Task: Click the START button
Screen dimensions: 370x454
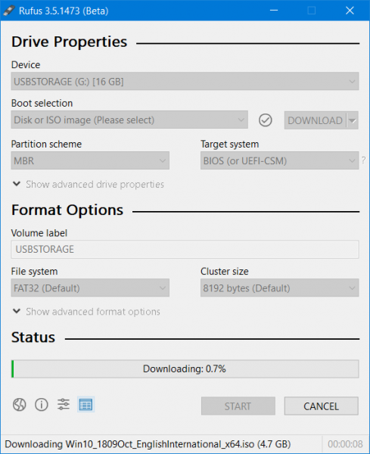Action: (238, 406)
